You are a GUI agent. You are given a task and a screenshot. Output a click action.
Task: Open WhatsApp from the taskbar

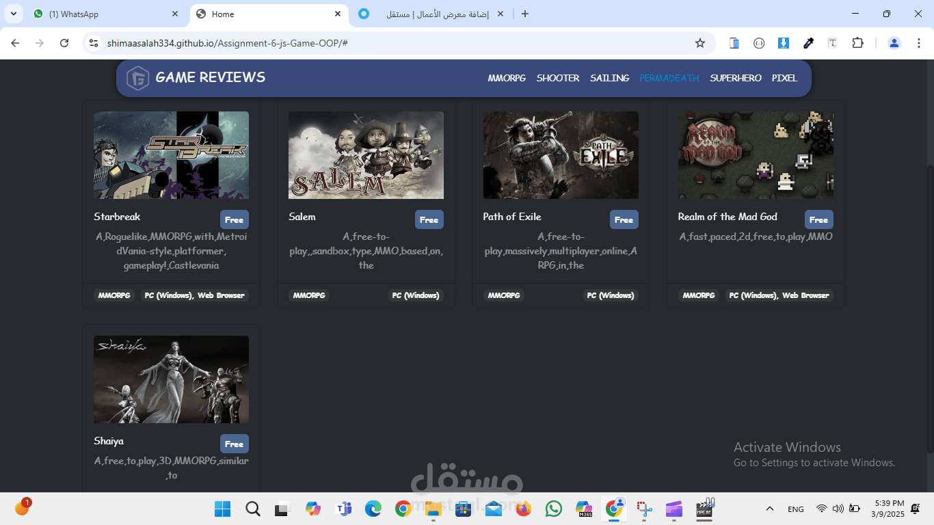(554, 509)
